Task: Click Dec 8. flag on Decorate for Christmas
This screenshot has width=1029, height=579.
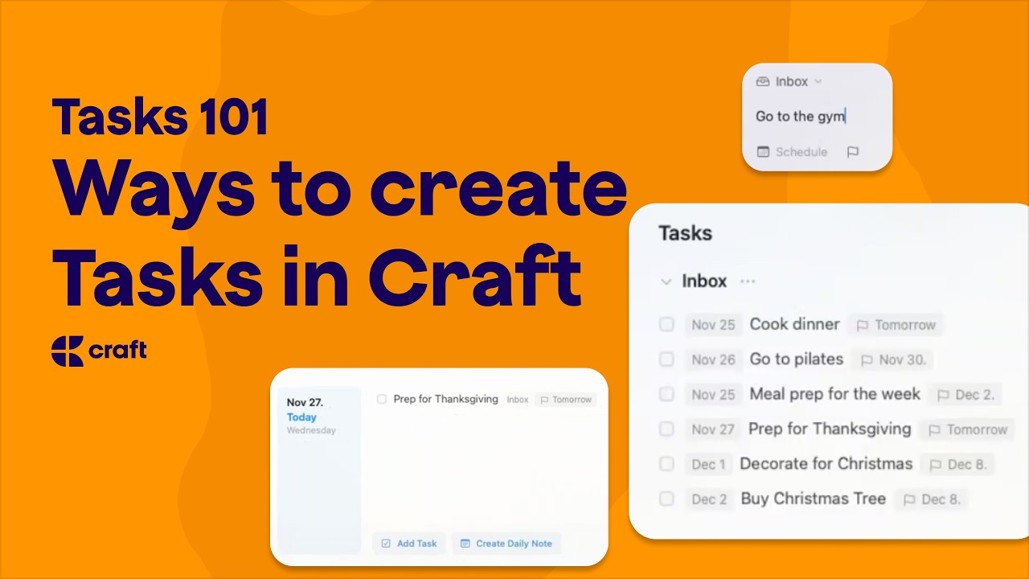Action: click(957, 464)
